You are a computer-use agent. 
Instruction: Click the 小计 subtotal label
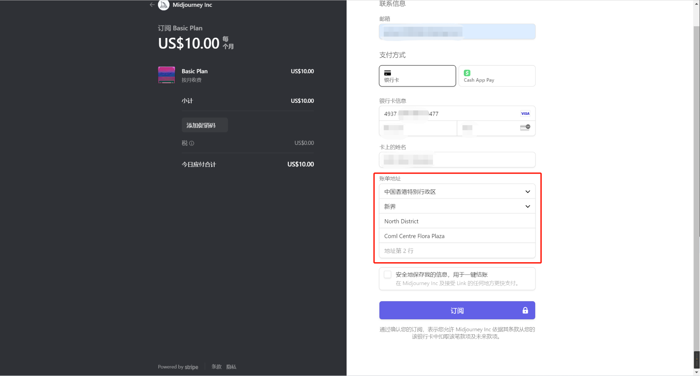click(187, 101)
